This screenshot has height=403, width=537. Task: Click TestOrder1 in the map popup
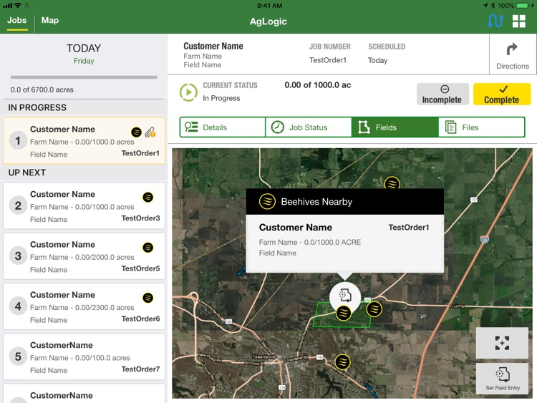coord(409,228)
